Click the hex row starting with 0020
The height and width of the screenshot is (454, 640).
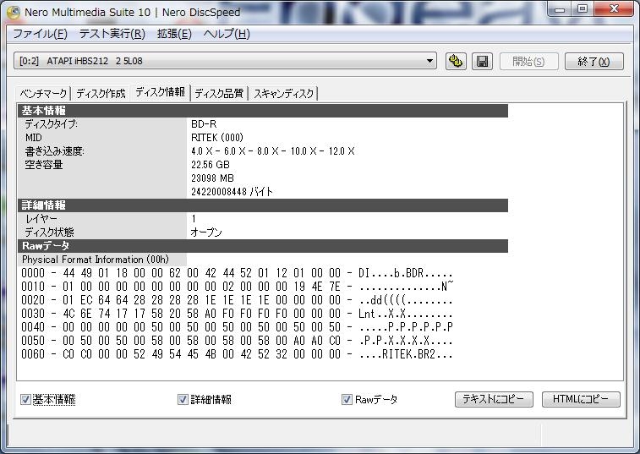[237, 300]
